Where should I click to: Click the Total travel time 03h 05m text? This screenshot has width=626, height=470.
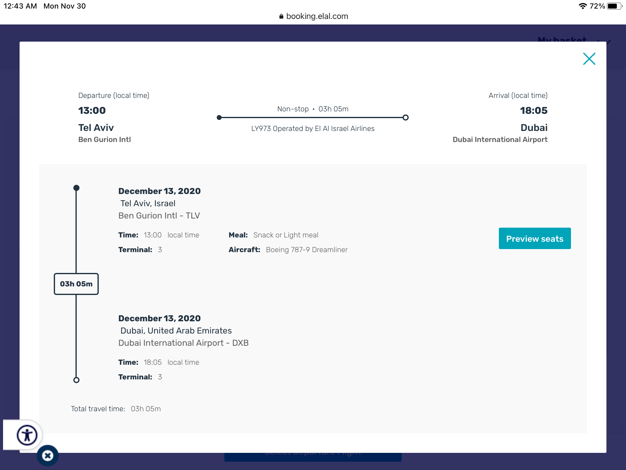pos(116,409)
